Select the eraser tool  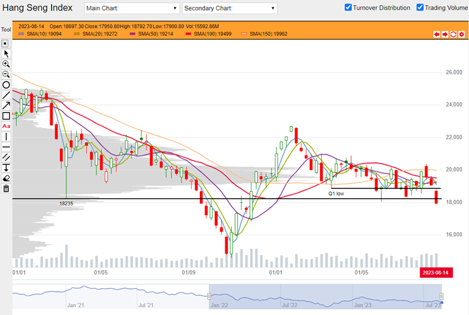[x=6, y=178]
